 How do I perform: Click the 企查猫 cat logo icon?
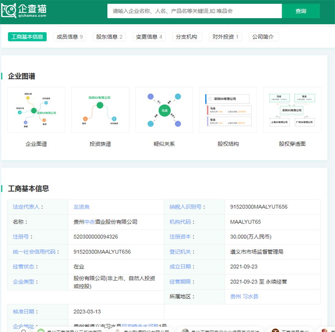point(9,11)
